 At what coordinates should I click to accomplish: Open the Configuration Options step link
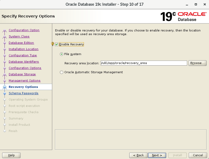point(25,68)
